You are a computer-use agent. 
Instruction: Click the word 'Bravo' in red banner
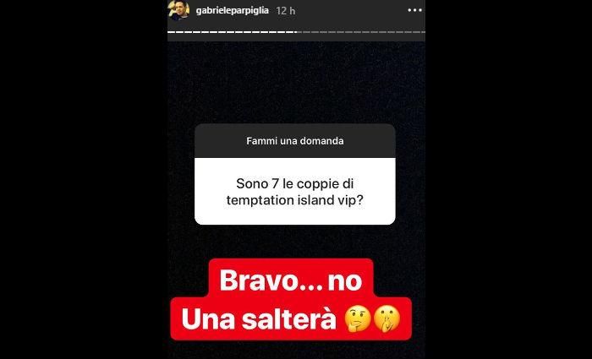254,280
